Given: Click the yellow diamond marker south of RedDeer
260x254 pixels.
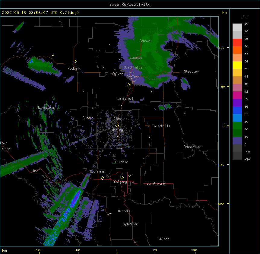Looking at the screenshot, I should [x=128, y=85].
